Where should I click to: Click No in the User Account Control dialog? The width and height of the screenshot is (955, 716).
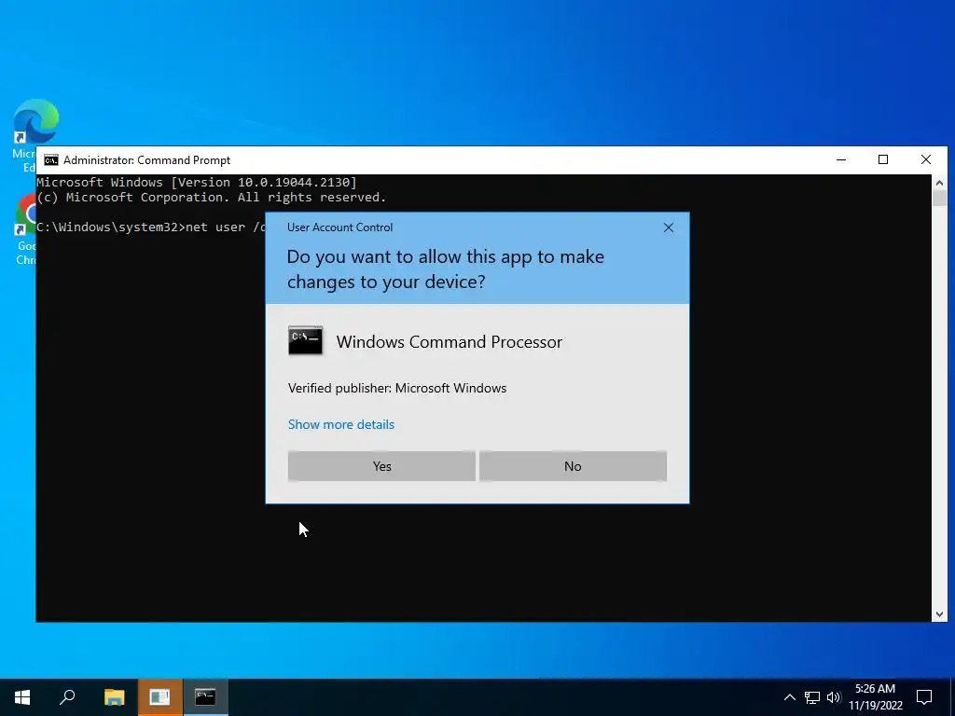(573, 466)
